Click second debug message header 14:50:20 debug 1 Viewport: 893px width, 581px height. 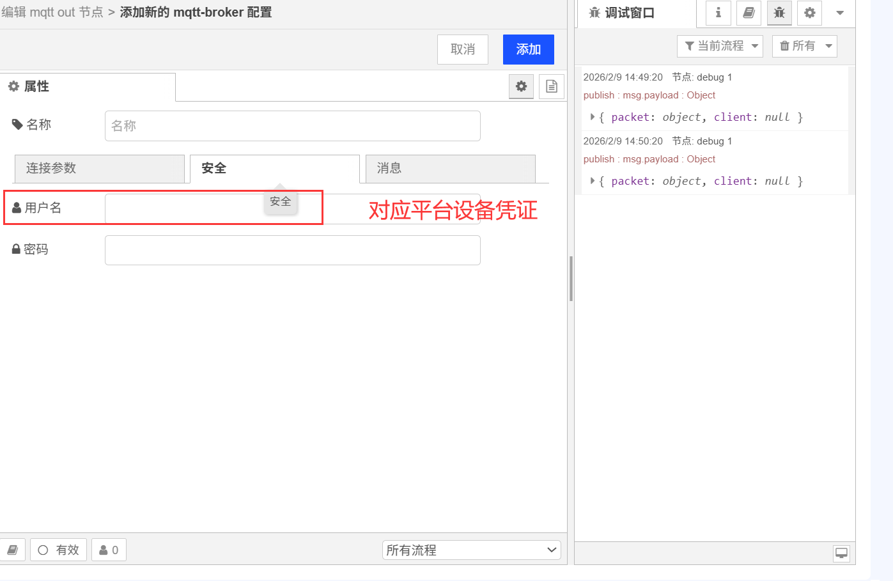[x=658, y=141]
